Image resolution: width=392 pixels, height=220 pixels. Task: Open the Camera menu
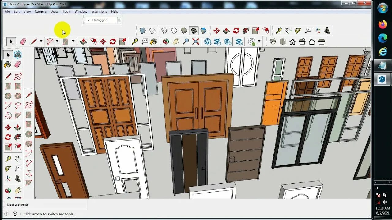(x=40, y=11)
